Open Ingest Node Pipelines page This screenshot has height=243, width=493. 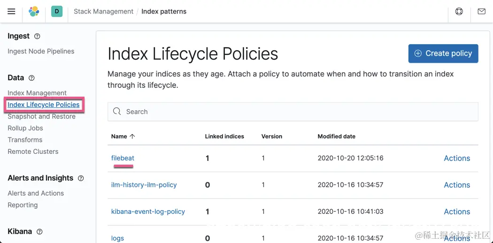point(41,51)
